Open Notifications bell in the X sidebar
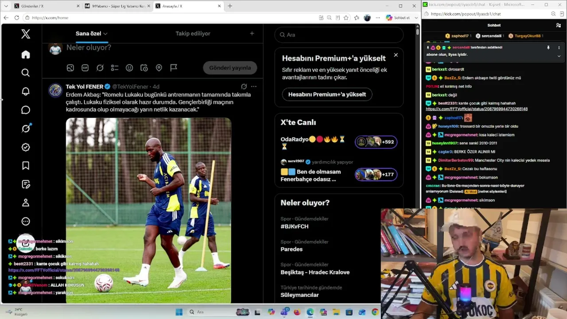The image size is (567, 319). click(x=26, y=91)
